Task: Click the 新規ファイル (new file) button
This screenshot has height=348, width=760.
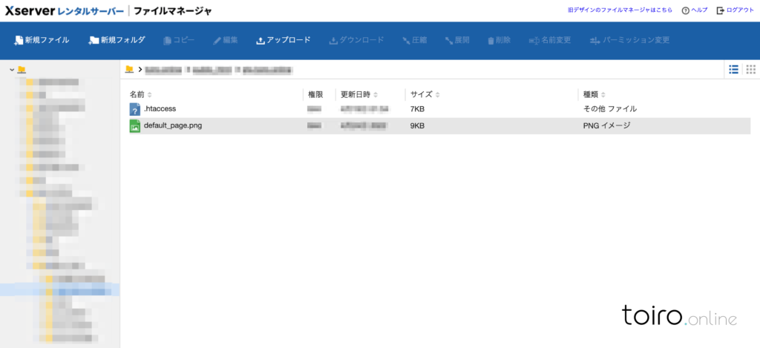Action: point(42,40)
